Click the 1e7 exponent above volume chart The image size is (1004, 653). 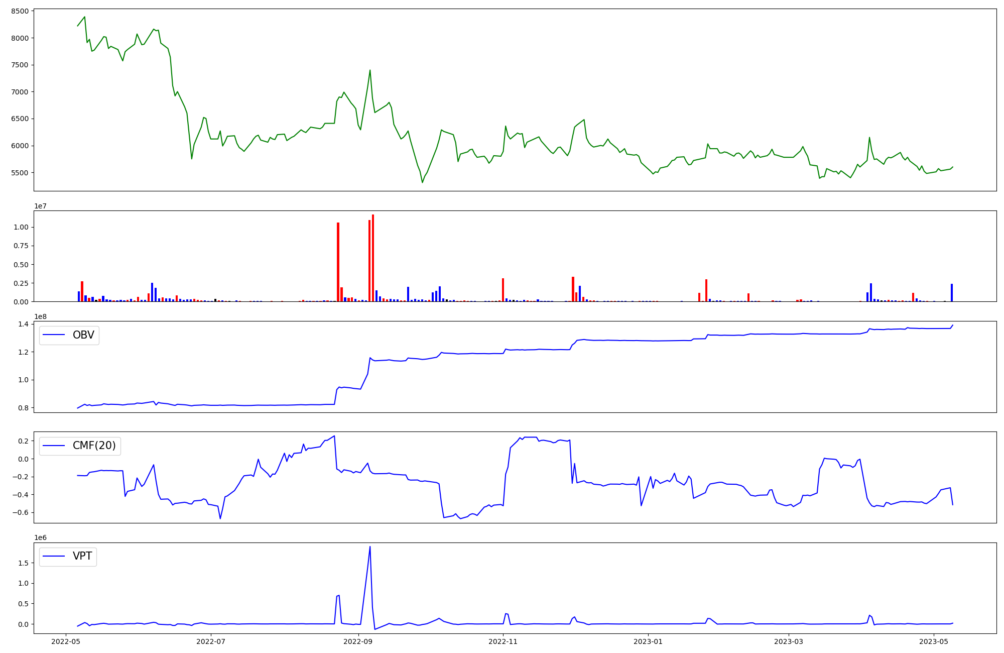click(41, 206)
